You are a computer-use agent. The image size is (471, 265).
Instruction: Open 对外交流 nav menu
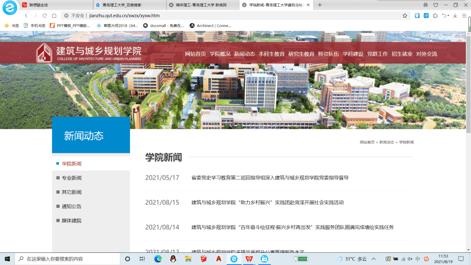coord(426,54)
